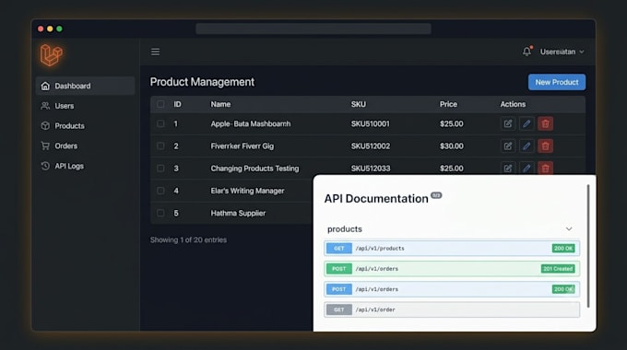
Task: Open the Users sidebar menu item
Action: (x=85, y=106)
